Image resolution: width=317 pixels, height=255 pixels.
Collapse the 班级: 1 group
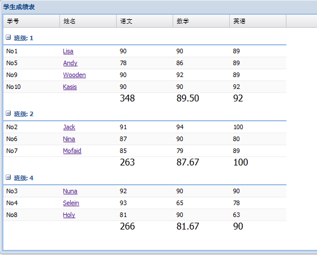click(8, 37)
